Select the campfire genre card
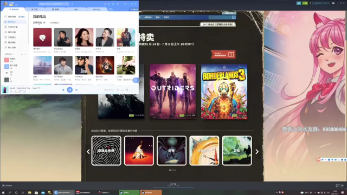The image size is (347, 195). point(139,151)
